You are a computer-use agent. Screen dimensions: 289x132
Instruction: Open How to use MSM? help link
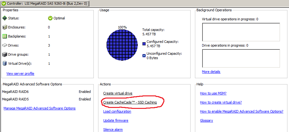tap(213, 93)
